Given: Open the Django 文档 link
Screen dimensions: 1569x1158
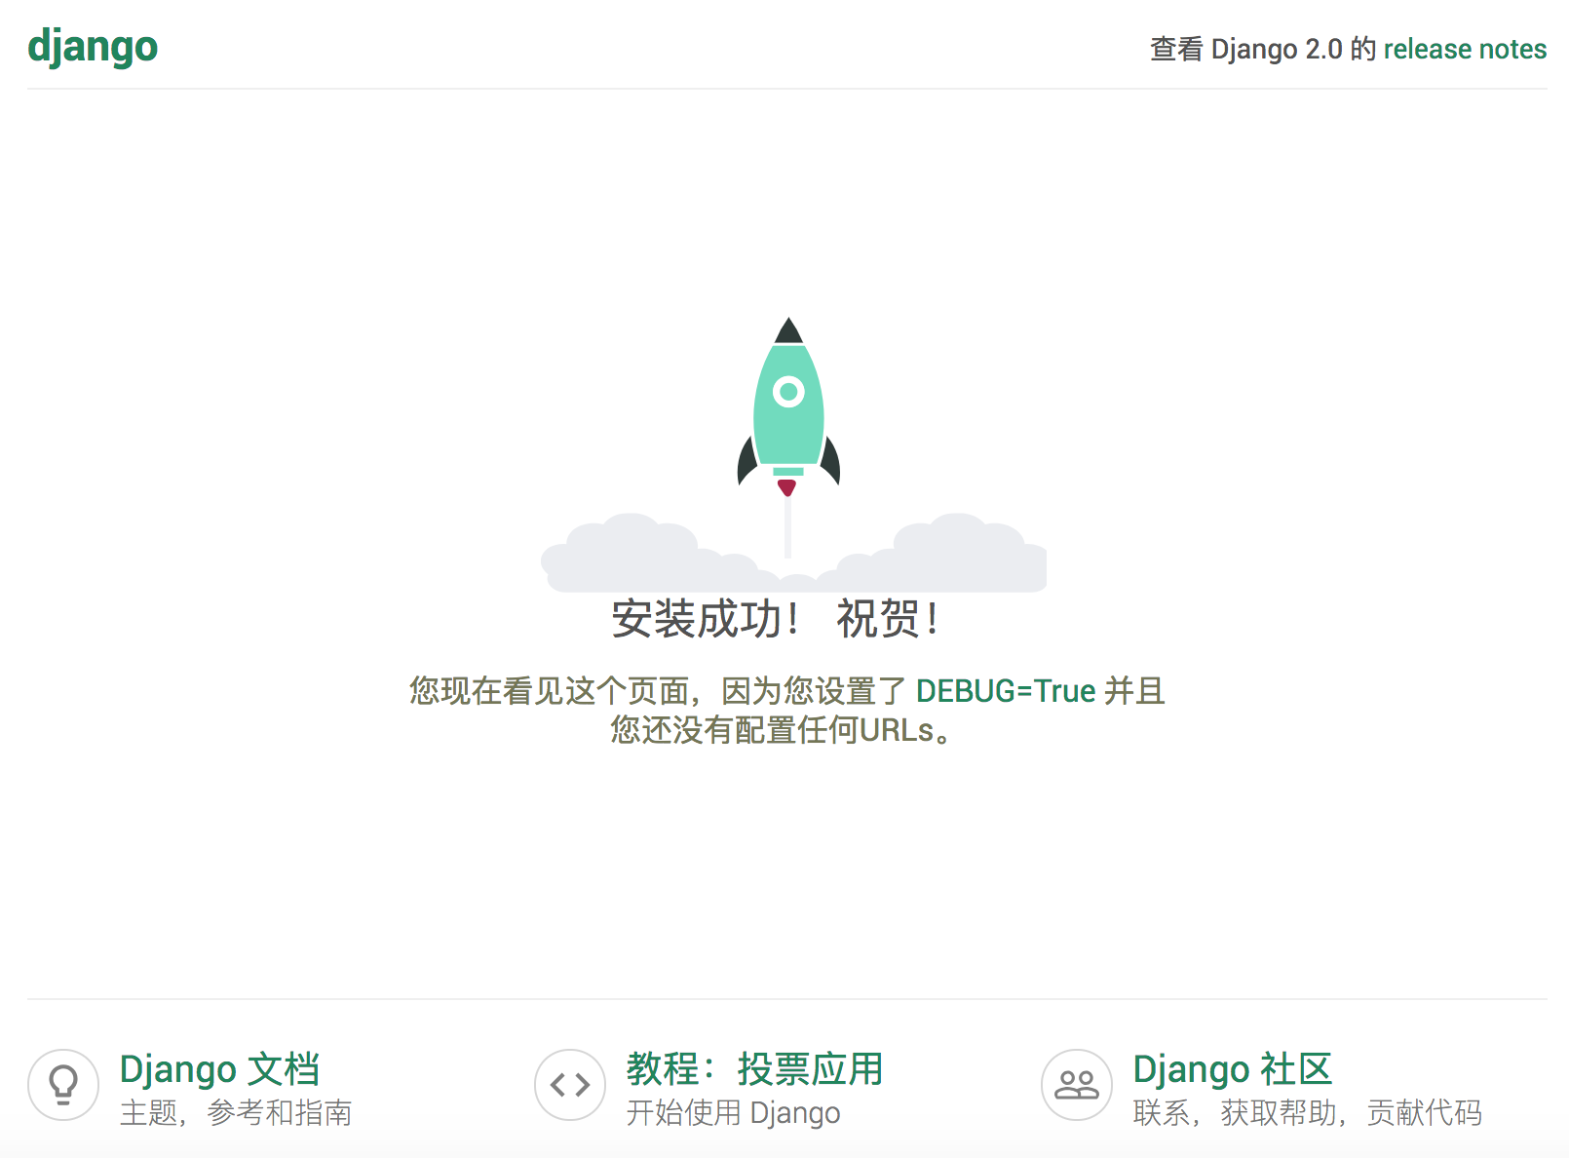Looking at the screenshot, I should click(221, 1069).
